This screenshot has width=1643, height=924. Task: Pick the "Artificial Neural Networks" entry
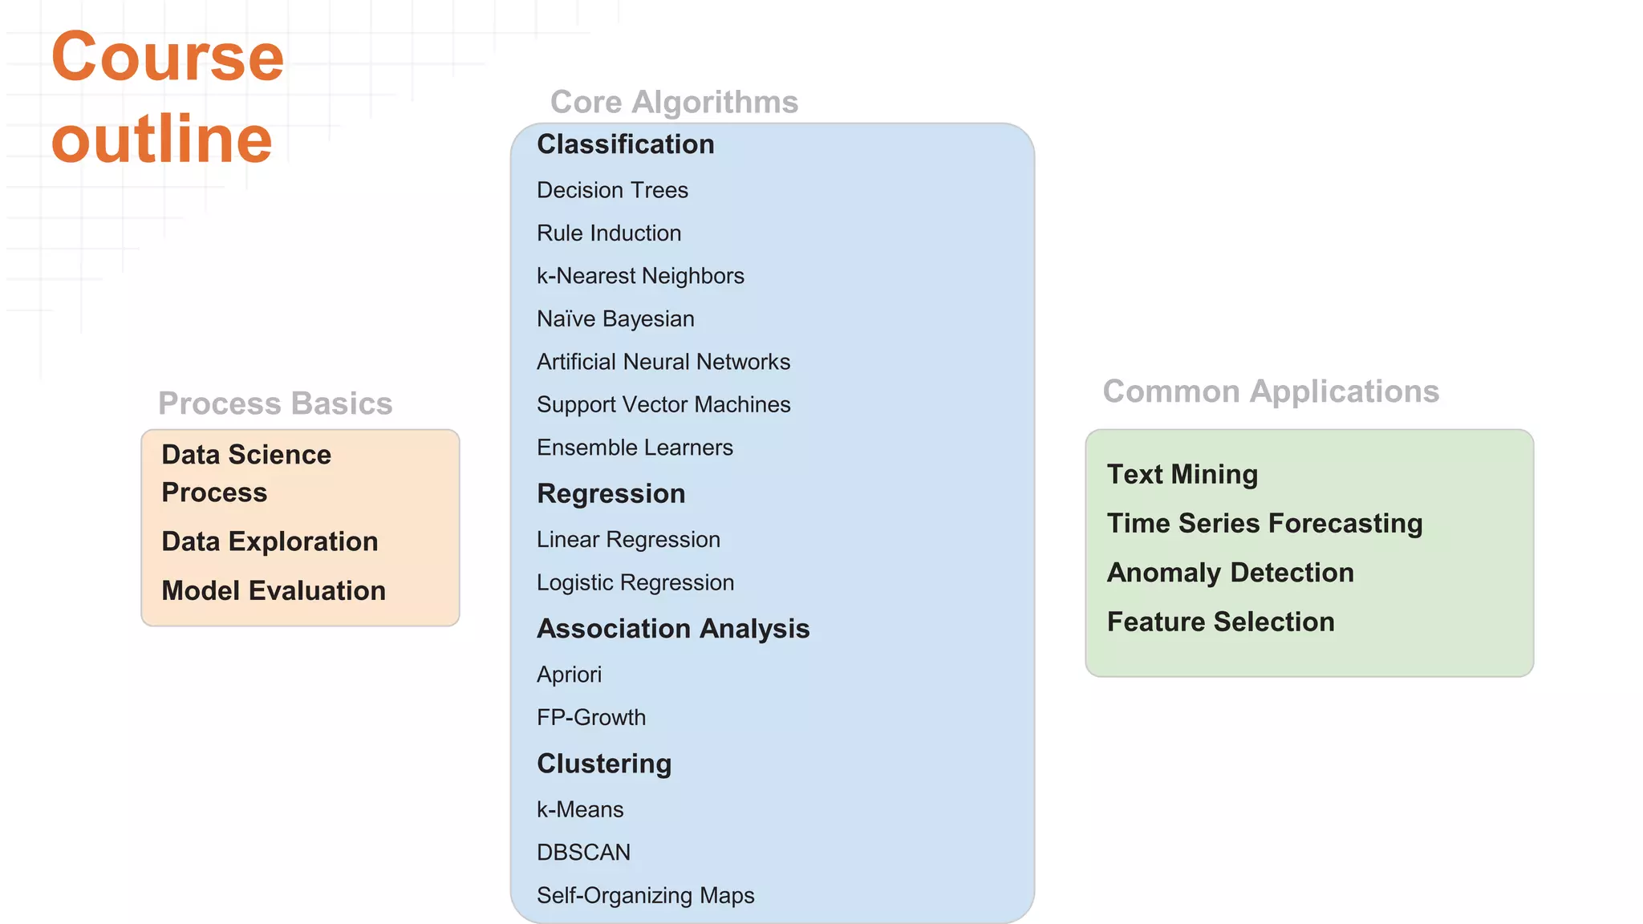coord(663,362)
